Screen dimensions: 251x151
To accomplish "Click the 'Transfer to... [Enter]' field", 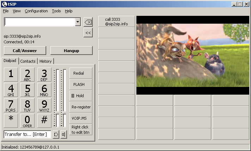I will tap(27, 134).
